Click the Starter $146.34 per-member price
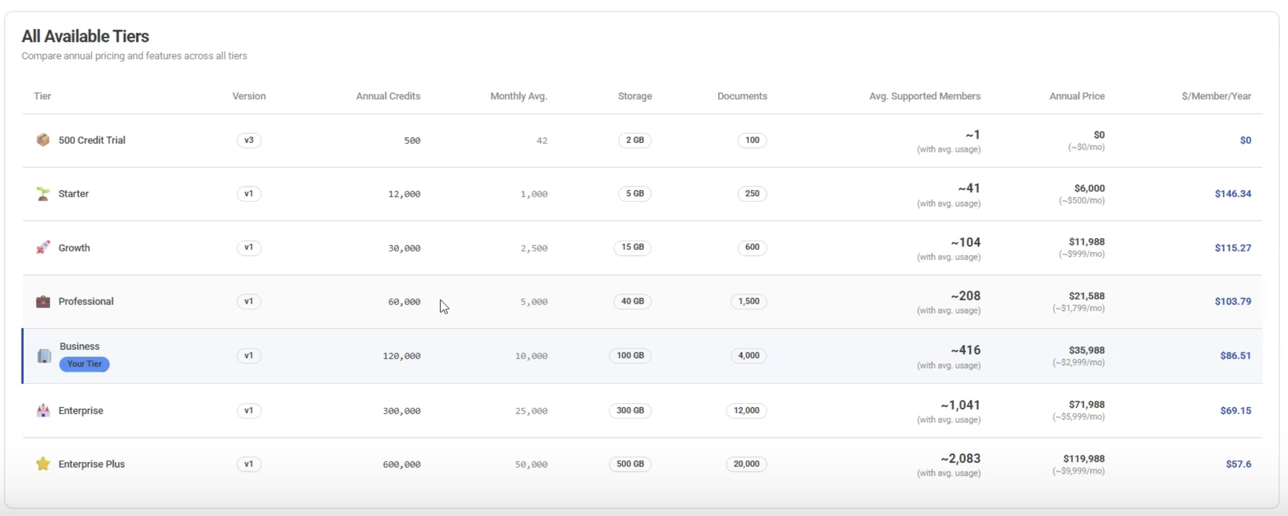 1232,194
